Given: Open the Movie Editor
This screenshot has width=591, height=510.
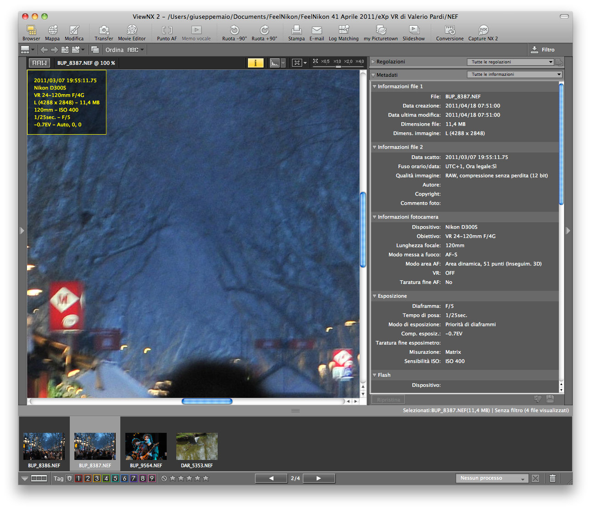Looking at the screenshot, I should point(132,33).
